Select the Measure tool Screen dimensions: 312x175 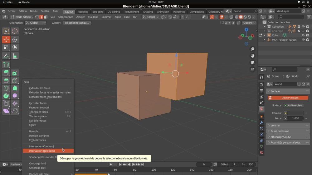click(x=15, y=56)
